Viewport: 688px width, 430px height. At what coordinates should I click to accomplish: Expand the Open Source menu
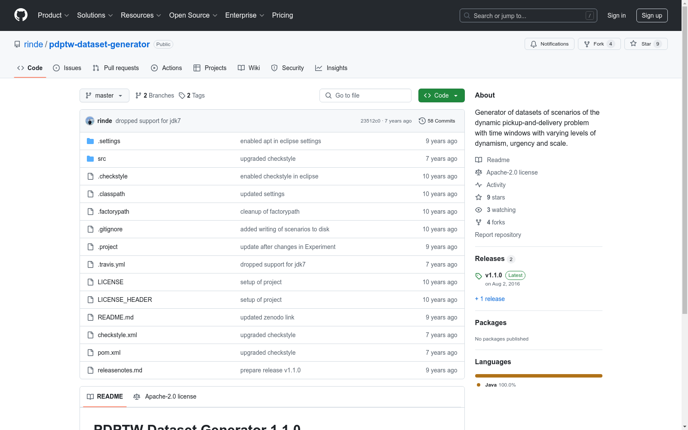(x=193, y=15)
